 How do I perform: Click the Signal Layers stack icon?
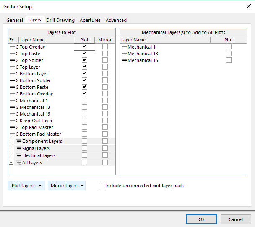pos(18,148)
